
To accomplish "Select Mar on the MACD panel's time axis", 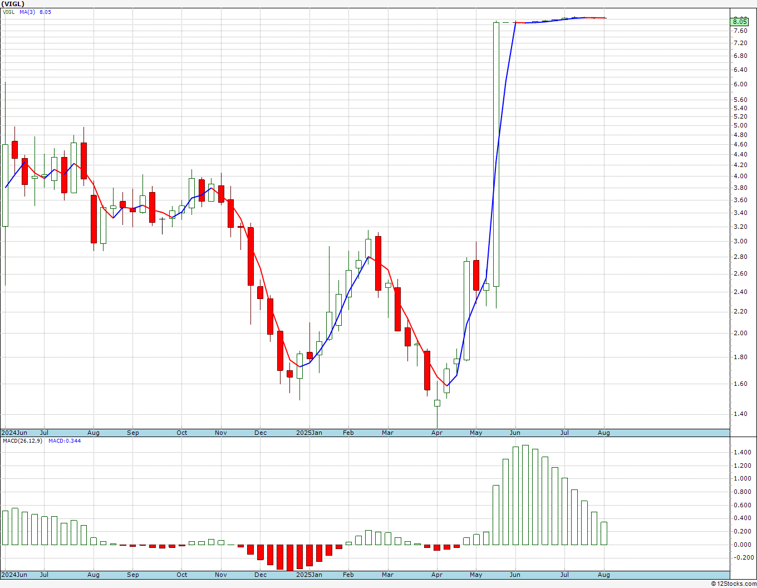I will click(x=387, y=575).
